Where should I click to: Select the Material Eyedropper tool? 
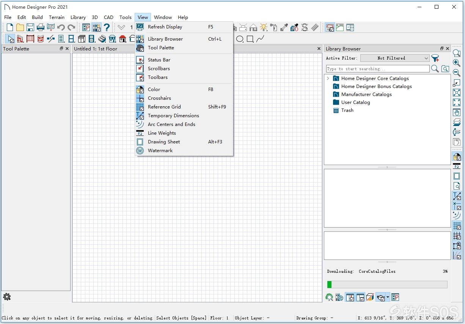pos(284,27)
